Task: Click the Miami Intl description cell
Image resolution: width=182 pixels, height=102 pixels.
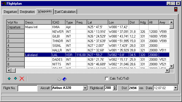Action: pyautogui.click(x=38, y=27)
